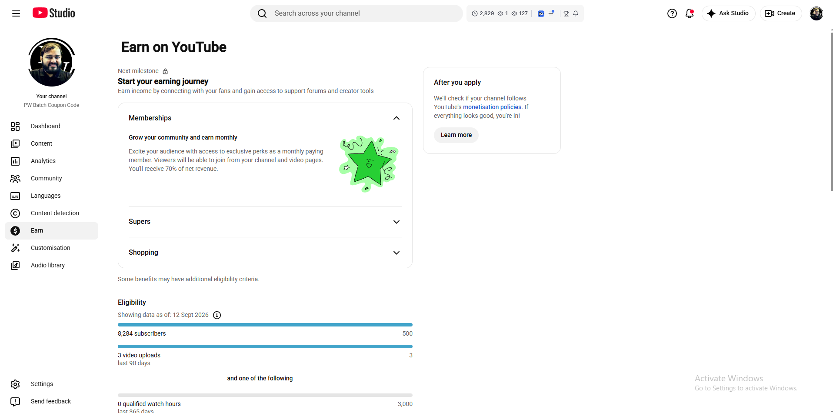Click the Create button
833x413 pixels.
pyautogui.click(x=780, y=13)
